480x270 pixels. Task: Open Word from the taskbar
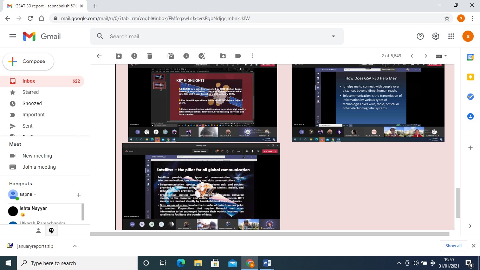[x=267, y=263]
